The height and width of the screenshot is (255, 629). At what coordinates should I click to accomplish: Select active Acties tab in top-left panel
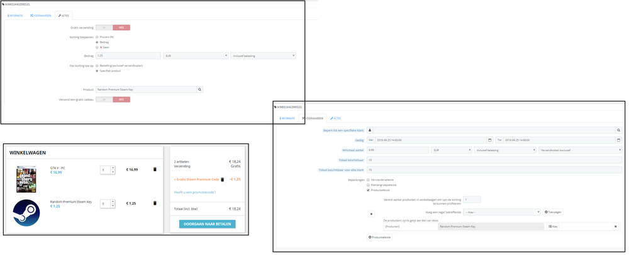click(64, 16)
